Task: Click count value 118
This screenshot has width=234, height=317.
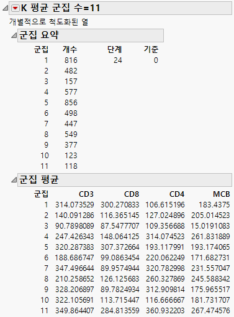Action: click(71, 166)
